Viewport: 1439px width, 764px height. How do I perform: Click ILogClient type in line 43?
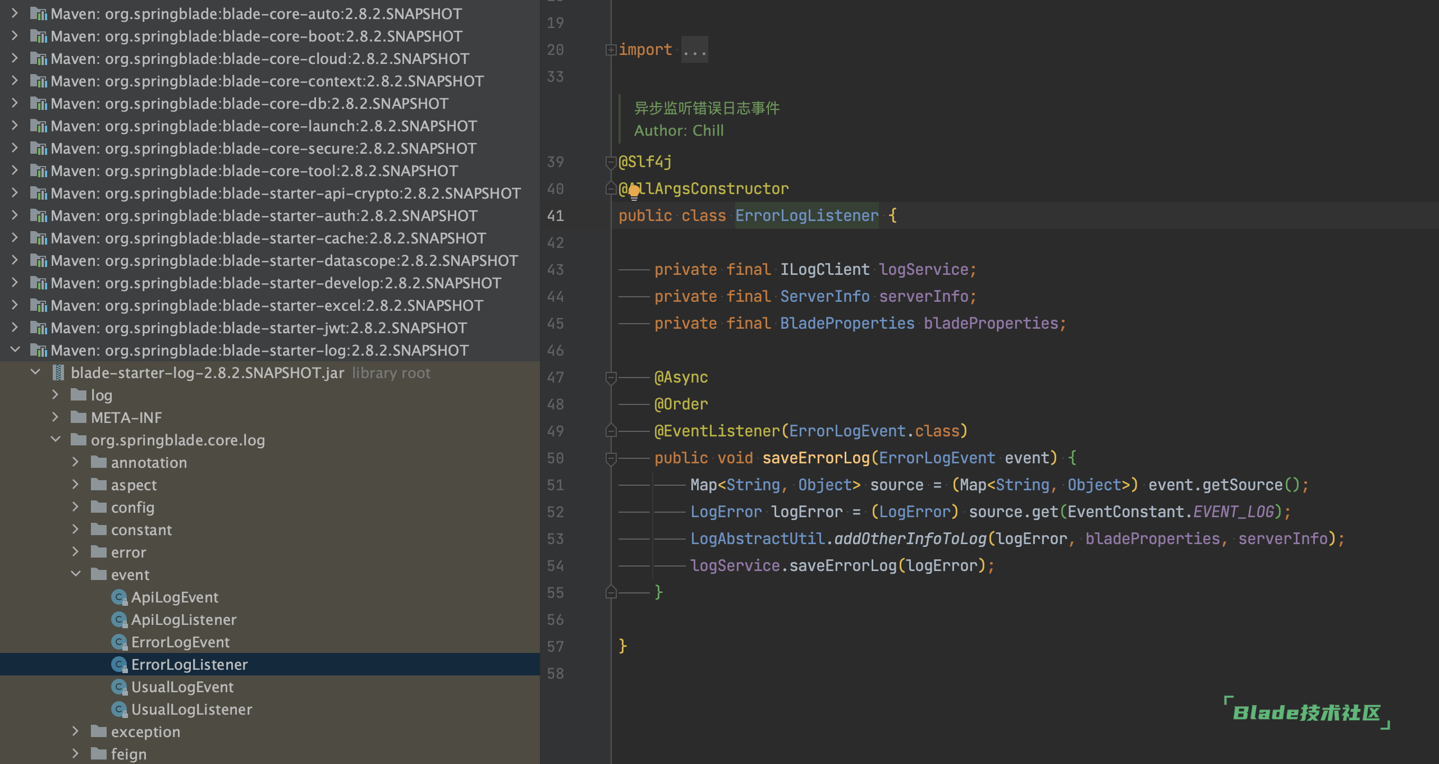tap(824, 269)
